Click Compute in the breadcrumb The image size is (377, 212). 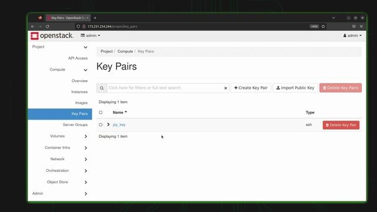click(x=125, y=51)
